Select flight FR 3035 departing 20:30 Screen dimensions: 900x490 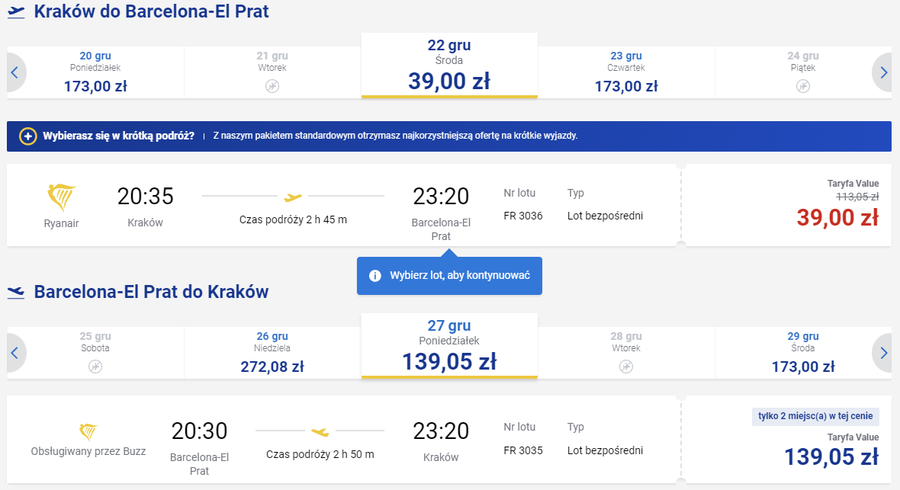(344, 440)
